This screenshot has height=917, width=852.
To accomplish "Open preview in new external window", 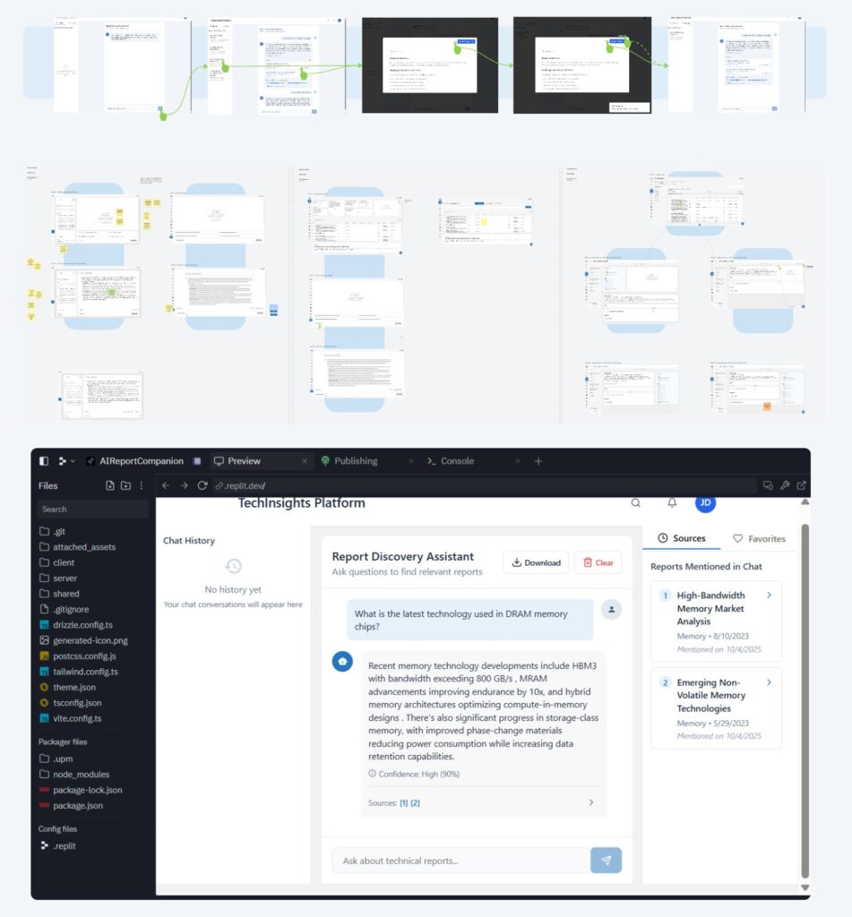I will 801,485.
